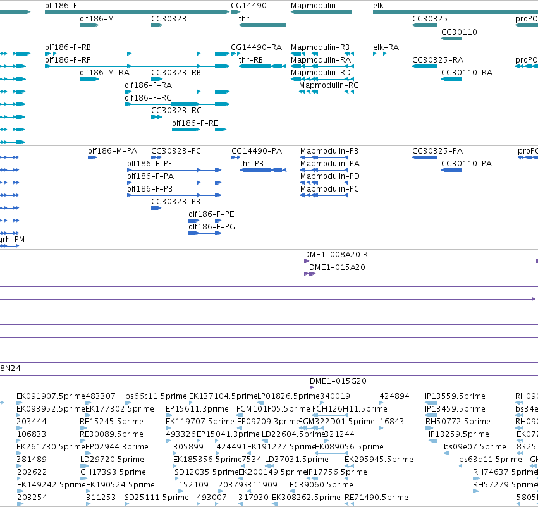This screenshot has width=538, height=507.
Task: Select the CG30323-PC protein
Action: point(156,157)
